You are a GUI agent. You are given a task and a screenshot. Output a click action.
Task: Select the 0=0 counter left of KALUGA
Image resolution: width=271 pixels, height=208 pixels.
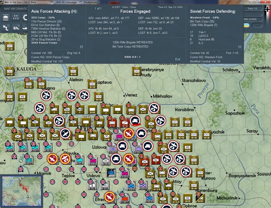10,71
